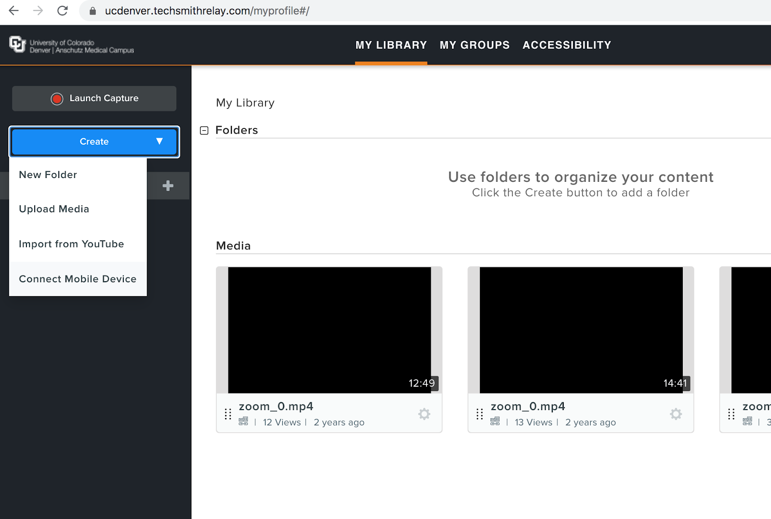Click "Use folders to organize your content" text

pos(581,177)
